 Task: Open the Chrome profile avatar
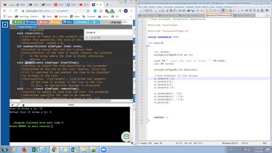pos(126,11)
